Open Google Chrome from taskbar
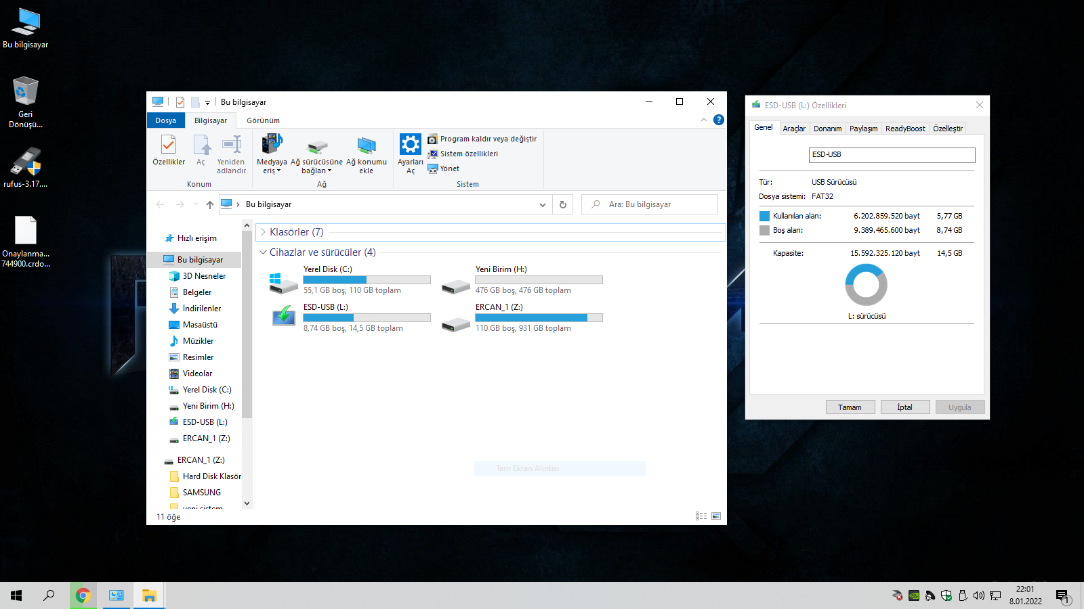The height and width of the screenshot is (609, 1084). (x=83, y=595)
